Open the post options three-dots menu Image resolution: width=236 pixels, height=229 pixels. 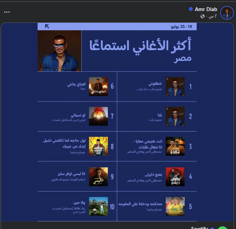pos(7,12)
